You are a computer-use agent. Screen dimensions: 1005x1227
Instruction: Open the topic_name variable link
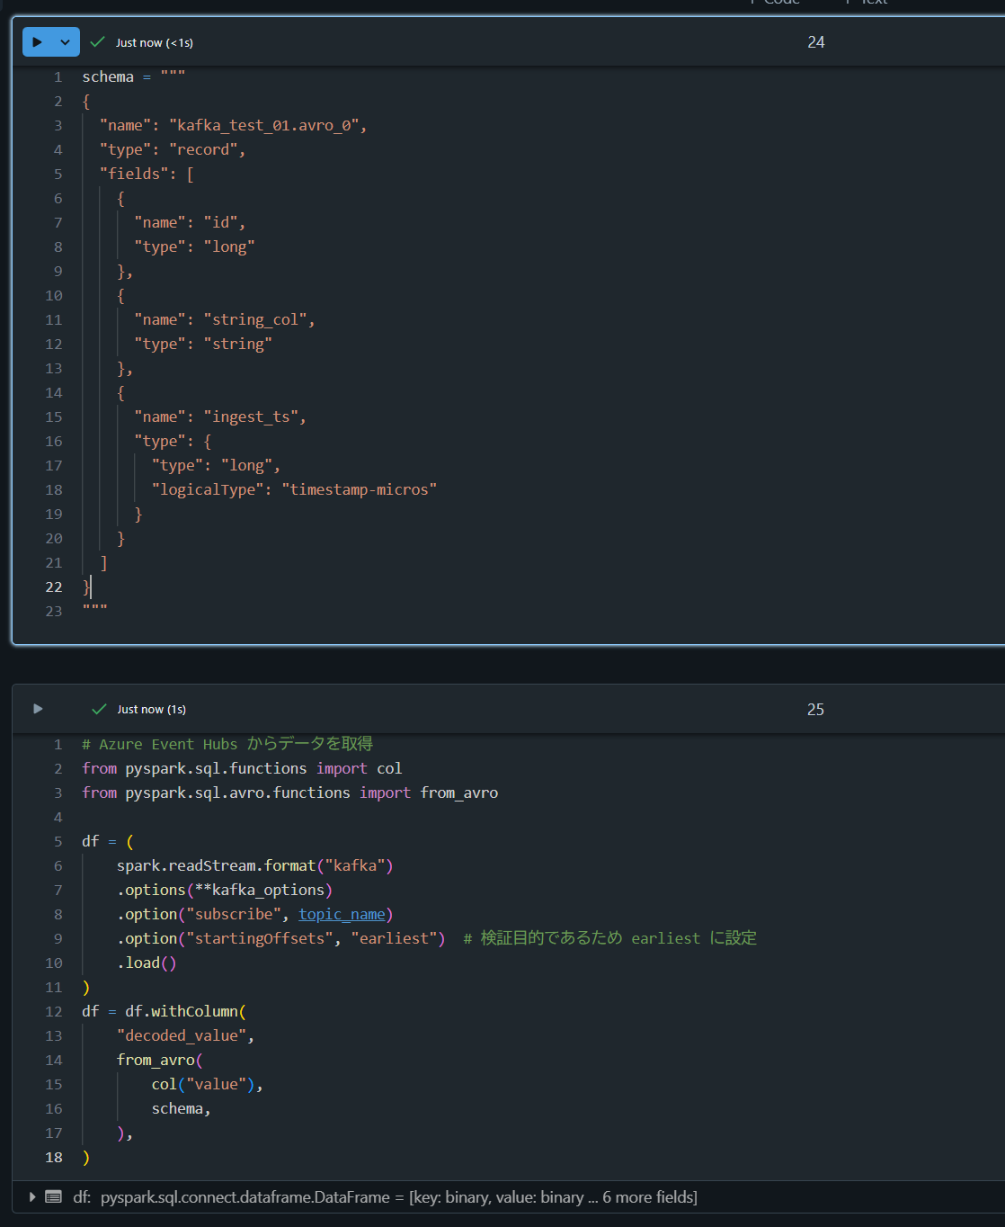[342, 914]
